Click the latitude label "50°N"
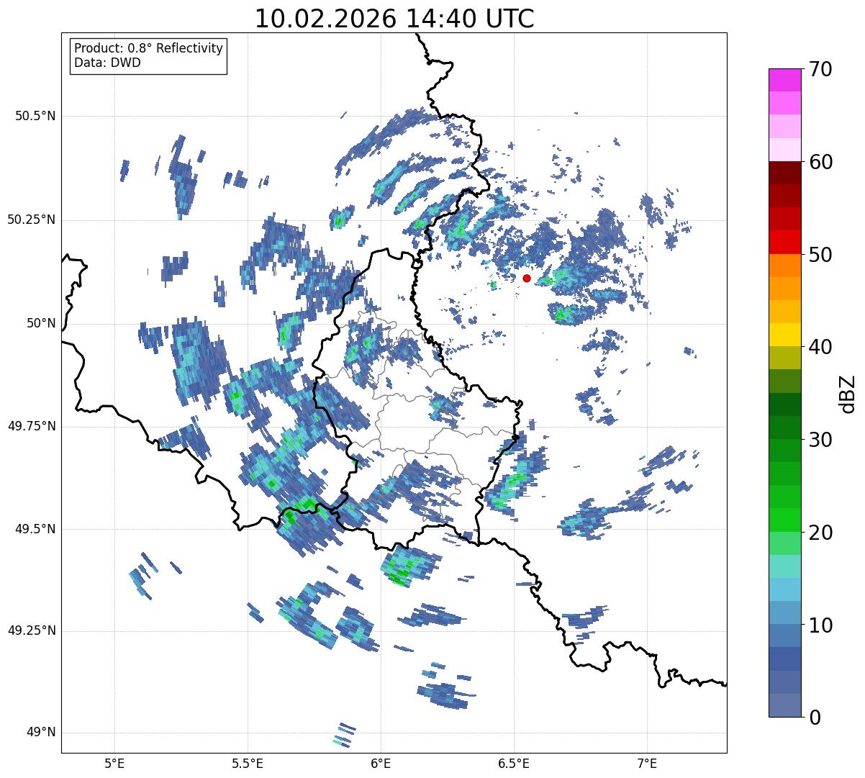This screenshot has height=778, width=865. pos(41,323)
